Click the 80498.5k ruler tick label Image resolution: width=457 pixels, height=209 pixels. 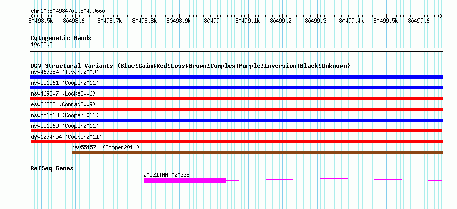(41, 21)
